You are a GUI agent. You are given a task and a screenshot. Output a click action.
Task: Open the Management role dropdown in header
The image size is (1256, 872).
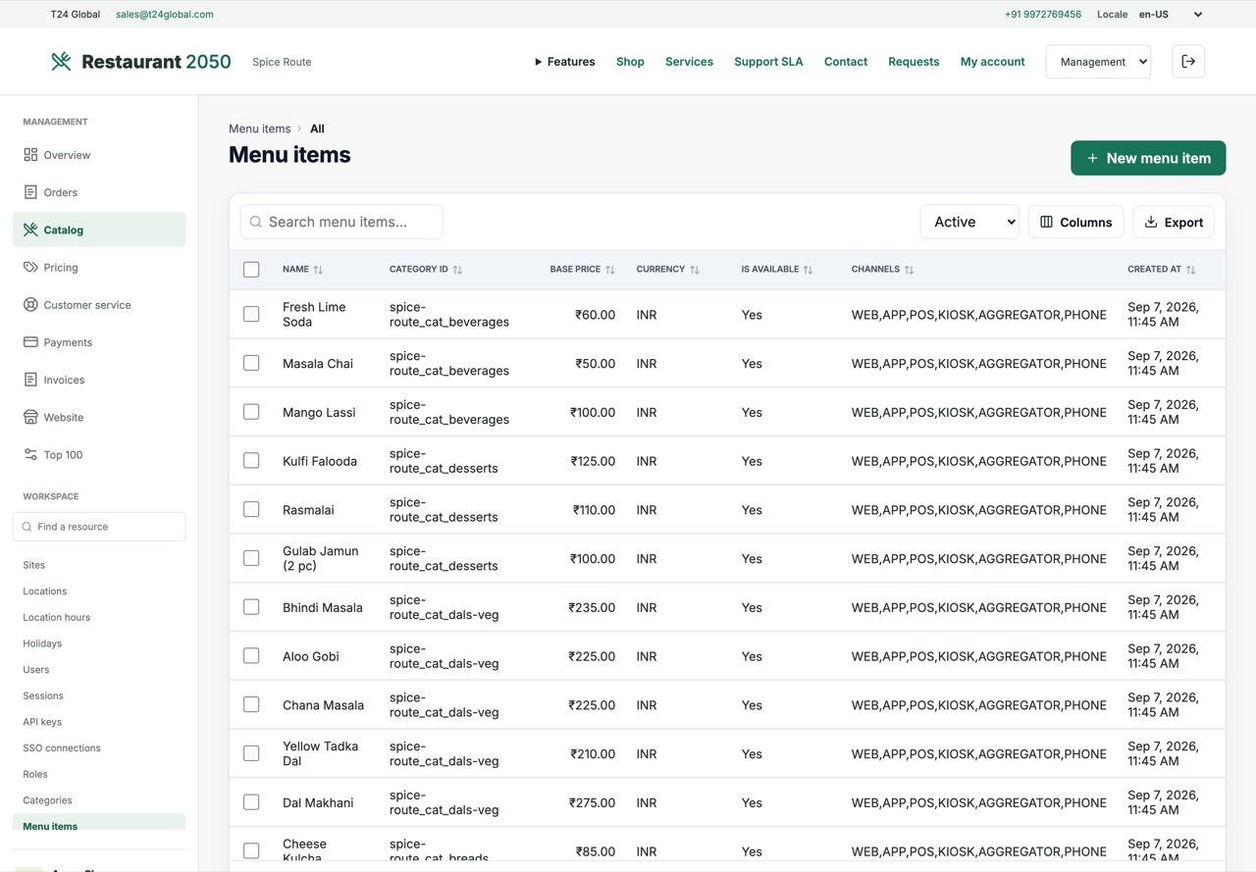(1098, 62)
